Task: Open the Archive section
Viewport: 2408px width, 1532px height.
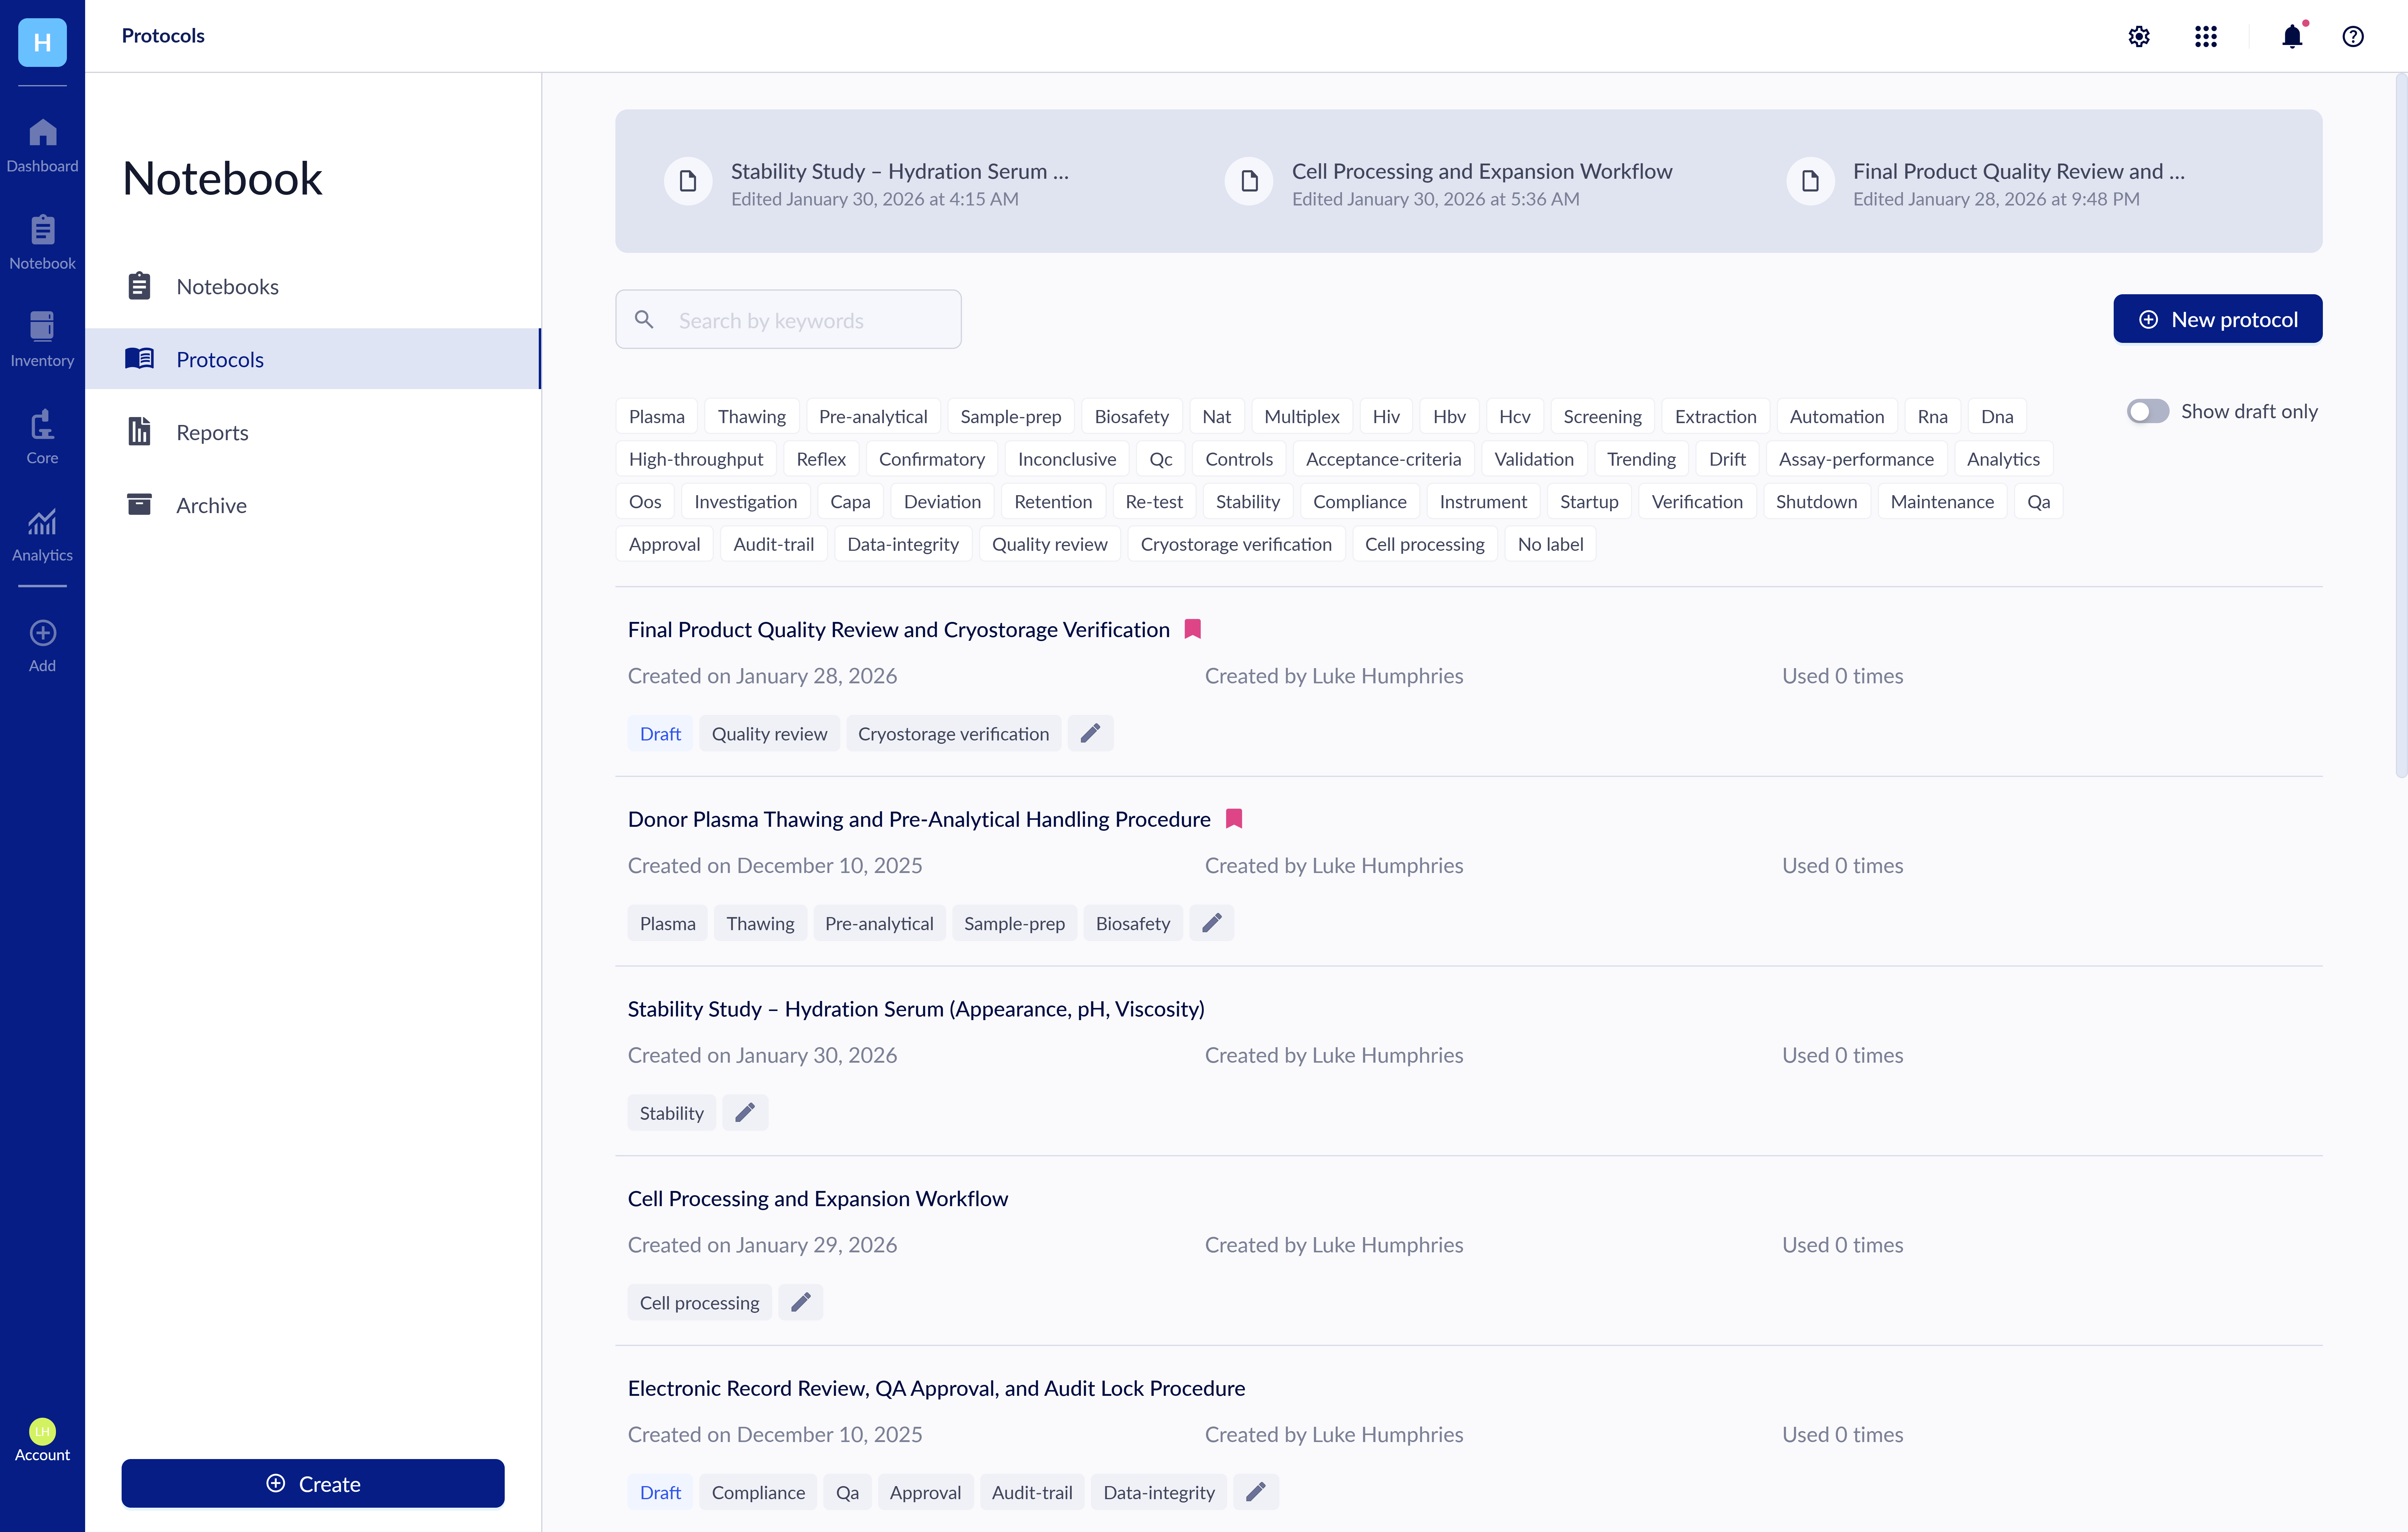Action: (211, 505)
